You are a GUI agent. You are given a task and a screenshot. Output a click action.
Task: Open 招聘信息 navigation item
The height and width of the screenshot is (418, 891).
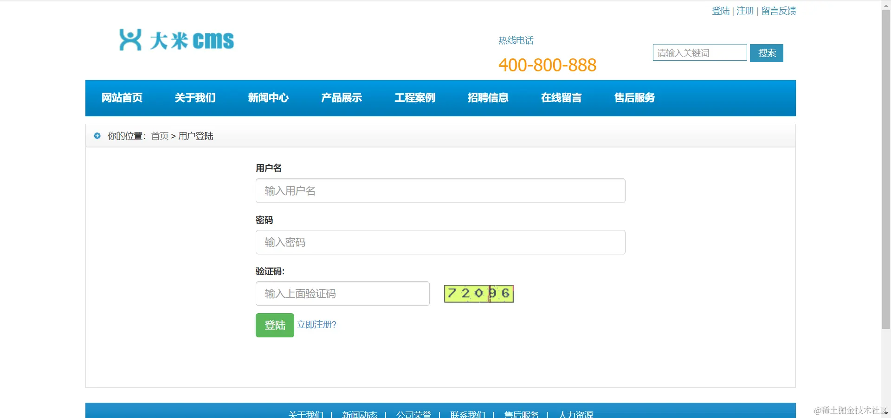pos(488,98)
